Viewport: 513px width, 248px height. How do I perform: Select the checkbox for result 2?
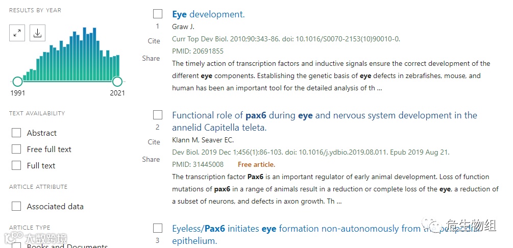[158, 115]
